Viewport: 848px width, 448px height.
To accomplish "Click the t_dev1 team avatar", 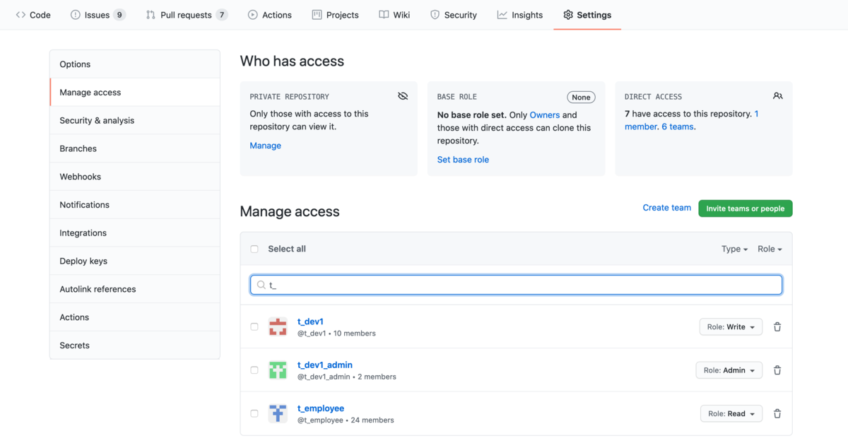I will (278, 326).
